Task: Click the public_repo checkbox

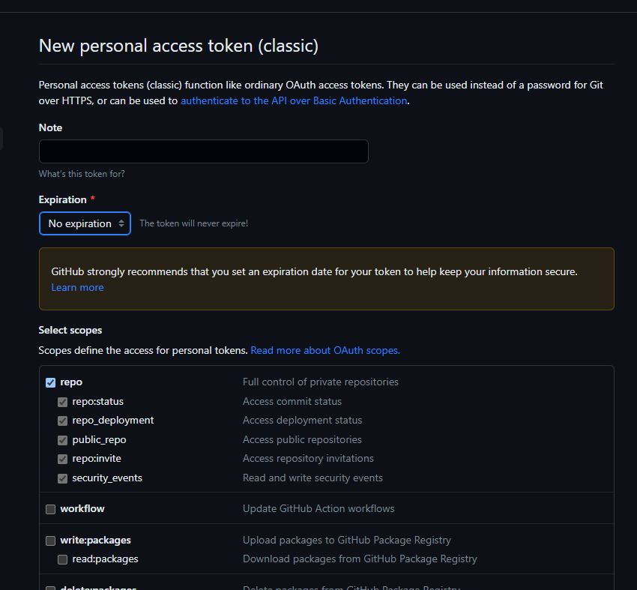Action: 63,440
